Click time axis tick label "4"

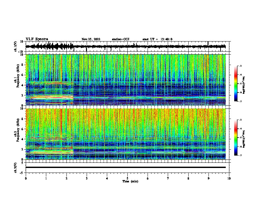107,178
